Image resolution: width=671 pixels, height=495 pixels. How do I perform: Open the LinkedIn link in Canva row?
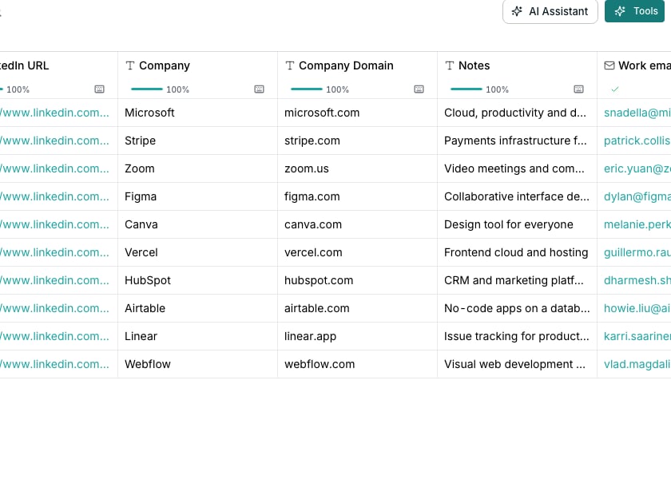coord(54,224)
